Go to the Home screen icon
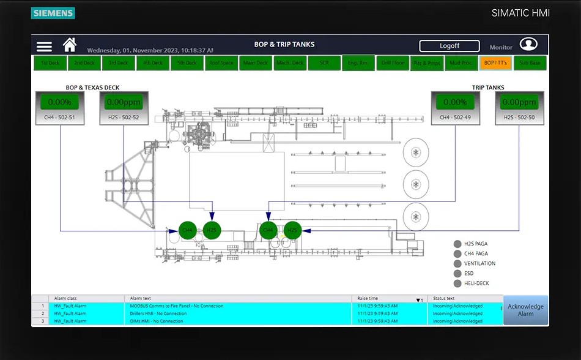This screenshot has width=581, height=360. 70,45
